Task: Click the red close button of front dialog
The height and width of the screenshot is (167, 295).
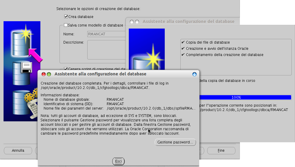Action: (x=43, y=74)
